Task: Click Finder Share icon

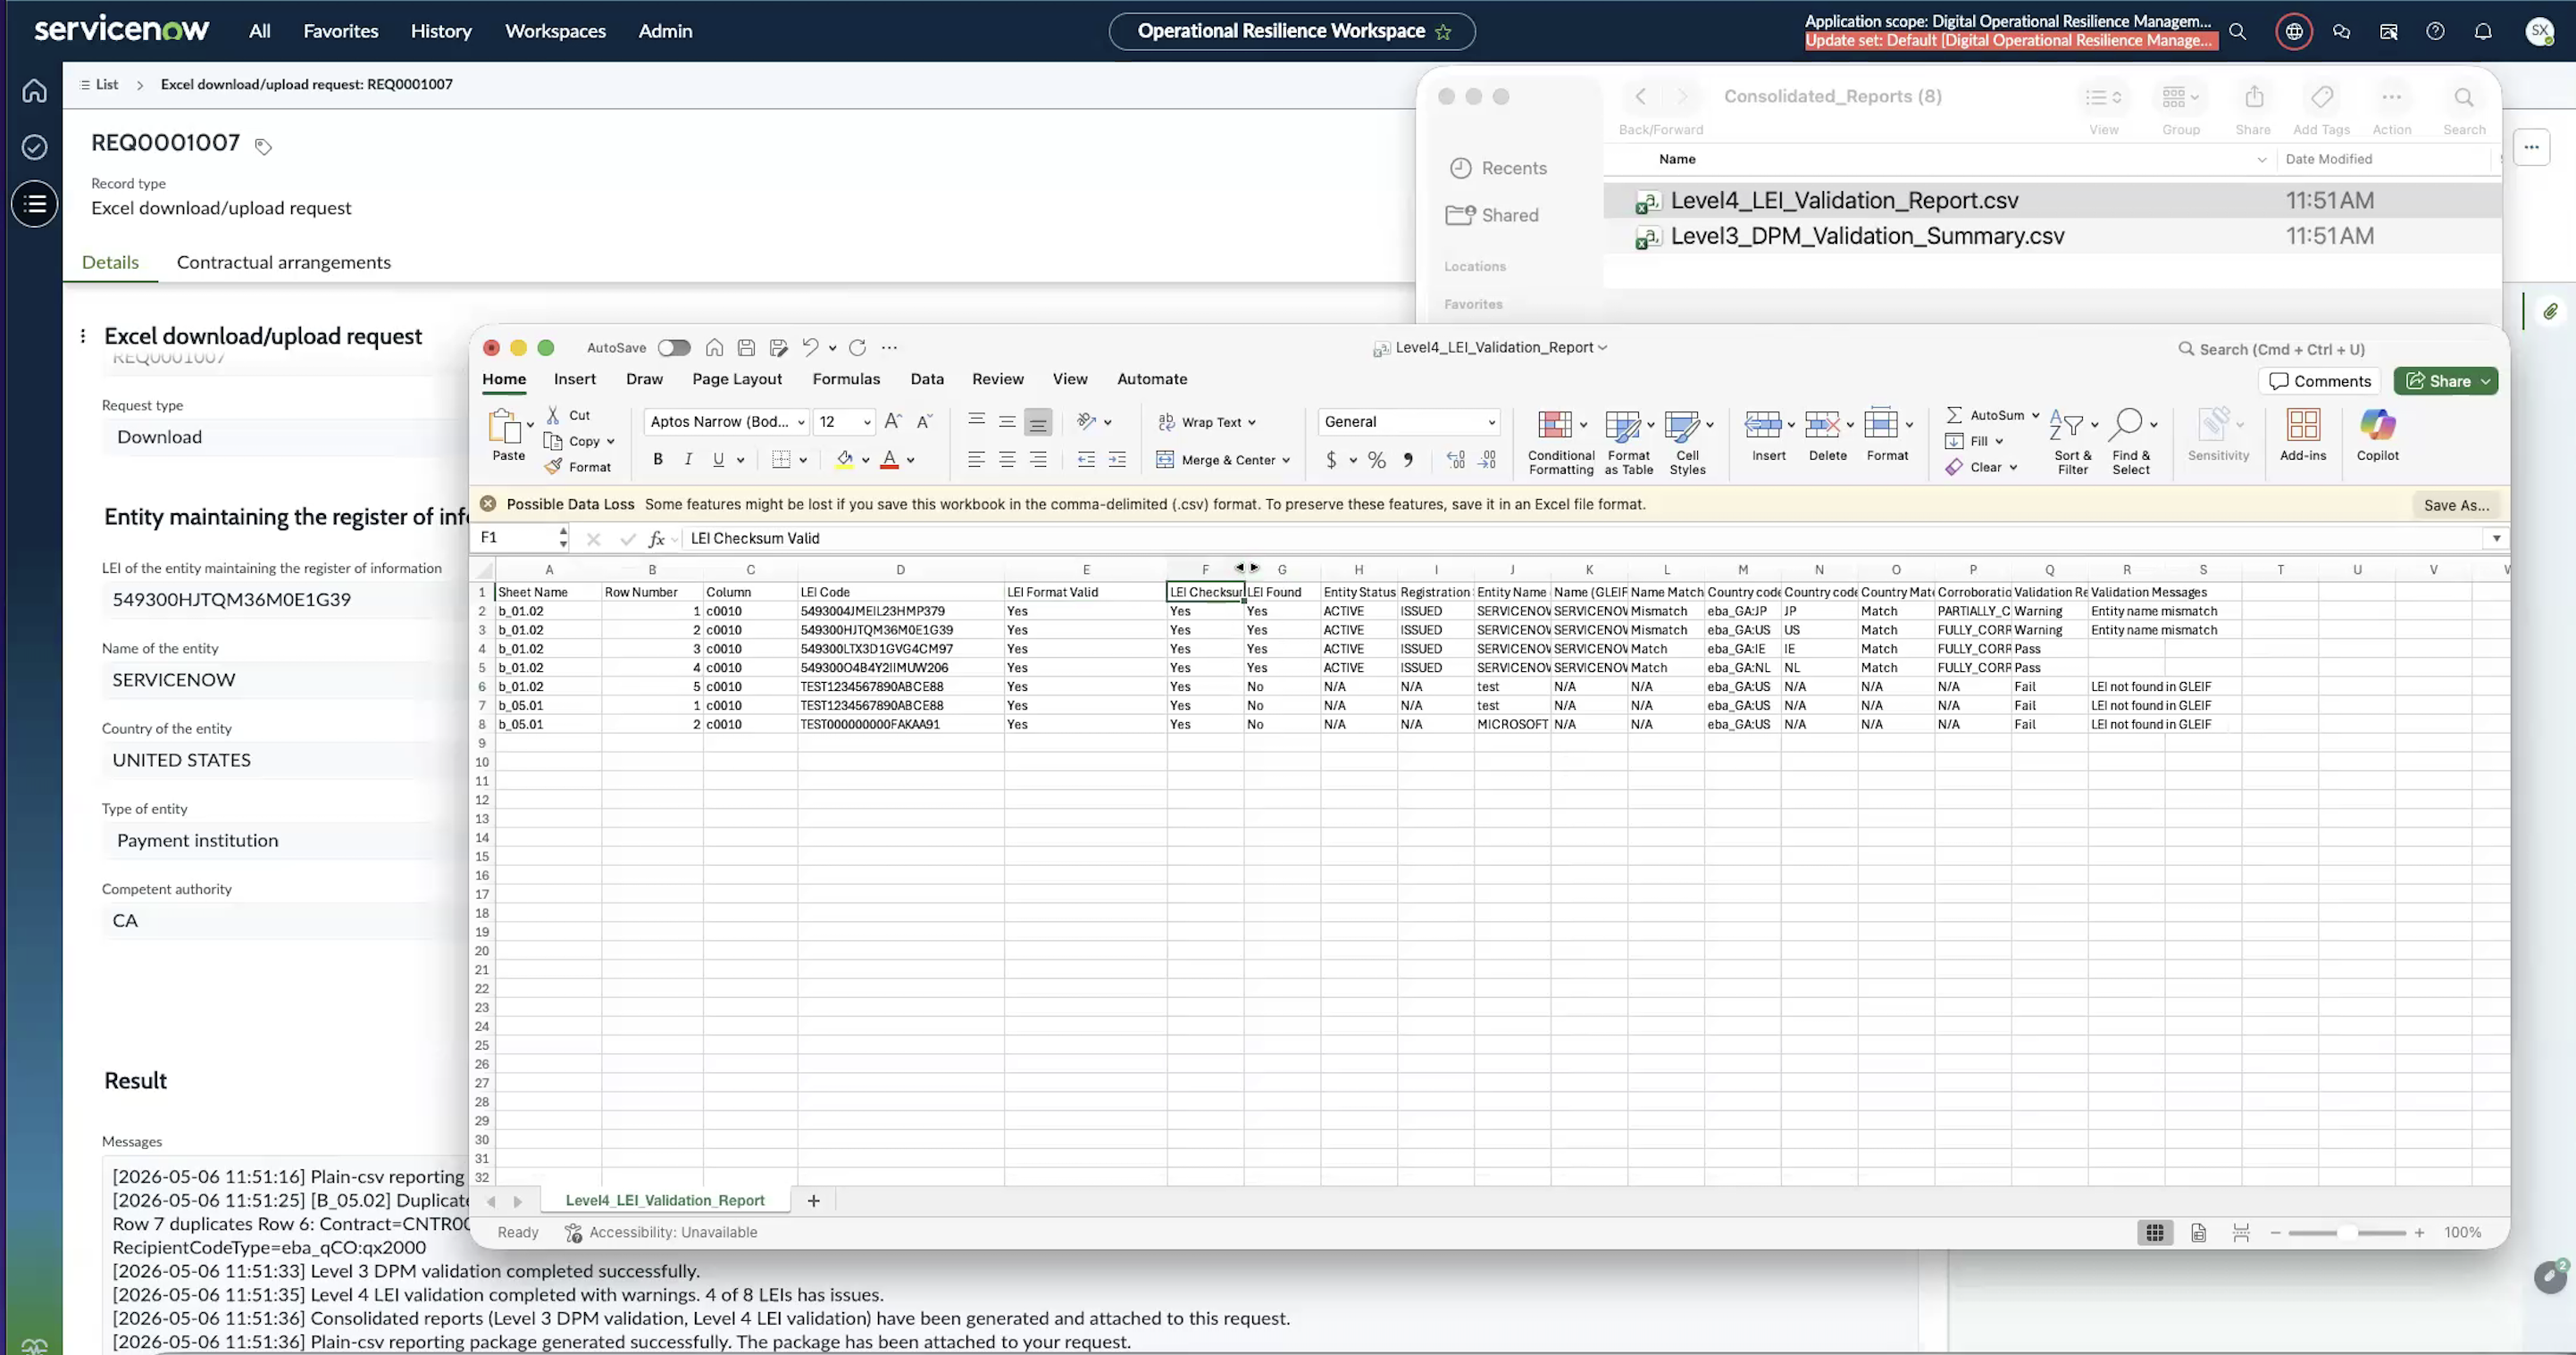Action: click(x=2254, y=97)
